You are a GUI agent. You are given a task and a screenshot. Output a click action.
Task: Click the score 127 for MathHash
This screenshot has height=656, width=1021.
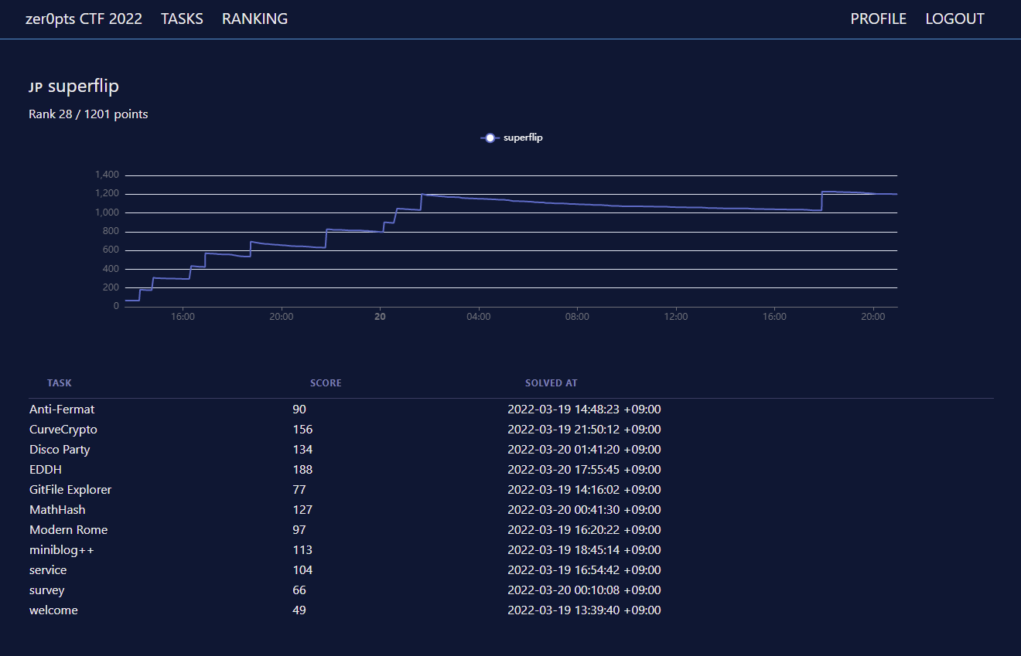point(302,510)
